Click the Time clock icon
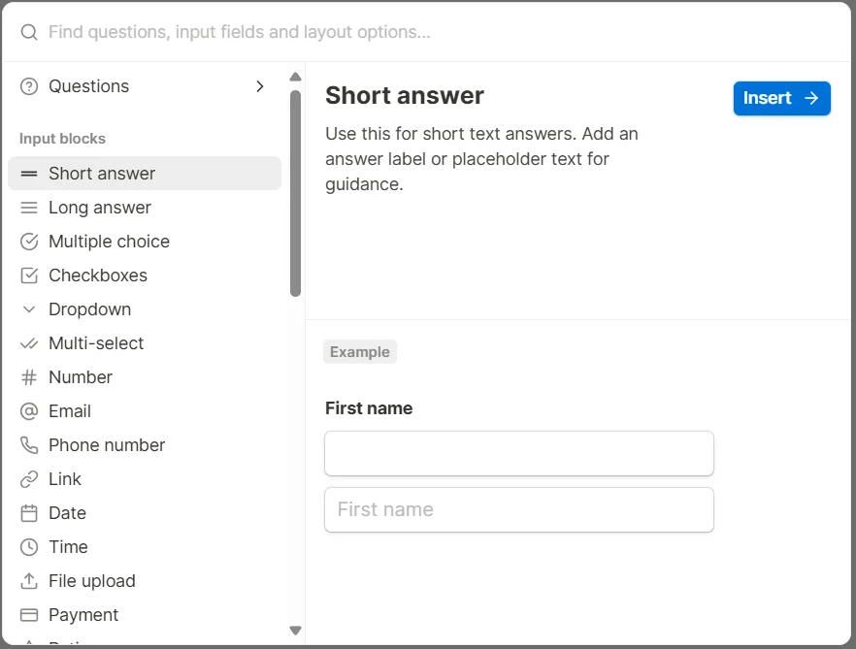Screen dimensions: 856x649 click(29, 547)
